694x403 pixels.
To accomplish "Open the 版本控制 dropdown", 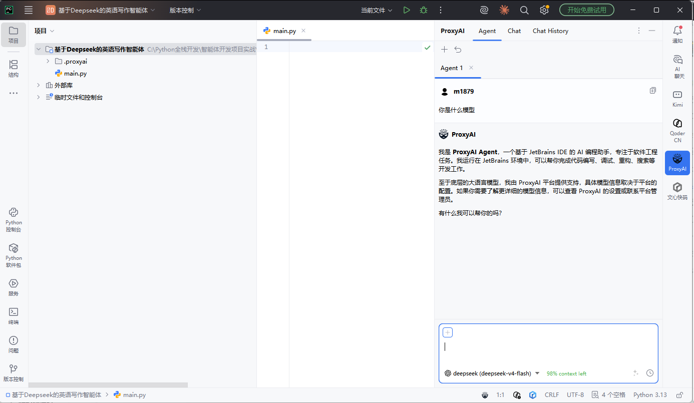I will click(185, 10).
